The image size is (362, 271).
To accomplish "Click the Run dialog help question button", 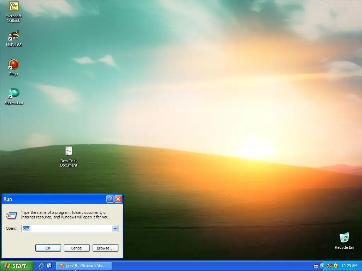I will tap(110, 199).
